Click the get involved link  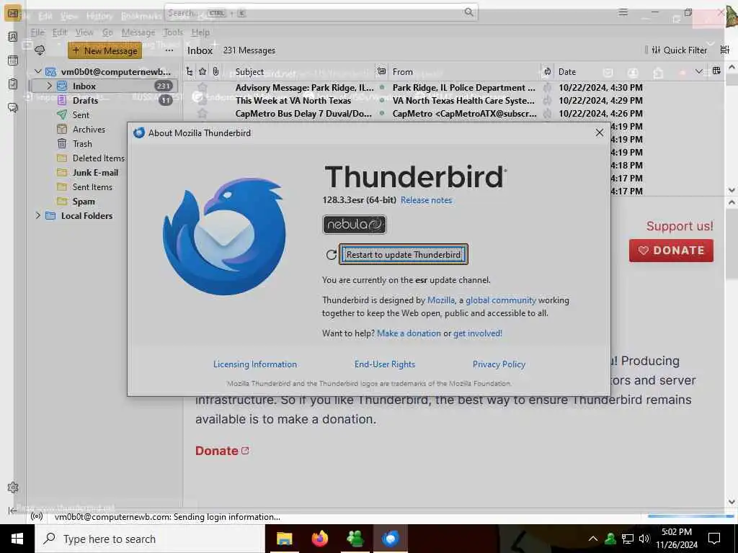[477, 333]
